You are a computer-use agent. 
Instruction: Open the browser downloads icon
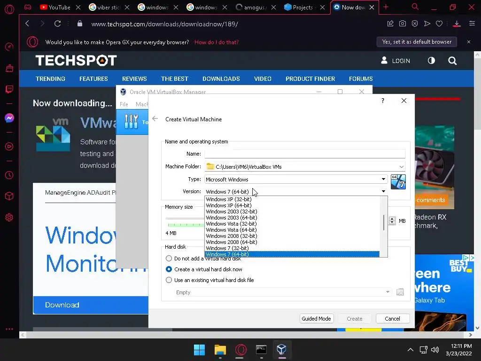coord(457,24)
